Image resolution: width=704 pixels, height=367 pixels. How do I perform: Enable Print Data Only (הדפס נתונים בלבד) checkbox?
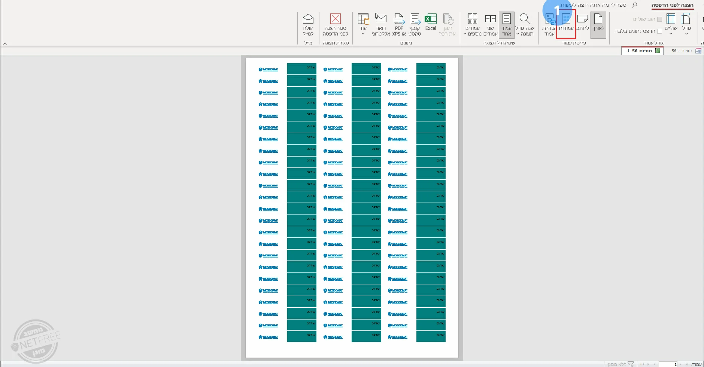pos(659,31)
